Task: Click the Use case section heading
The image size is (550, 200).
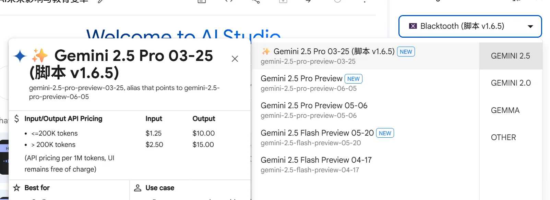Action: click(x=160, y=188)
